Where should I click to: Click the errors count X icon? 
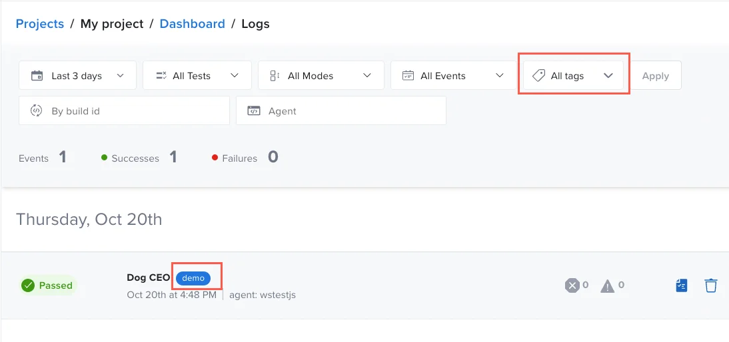572,285
